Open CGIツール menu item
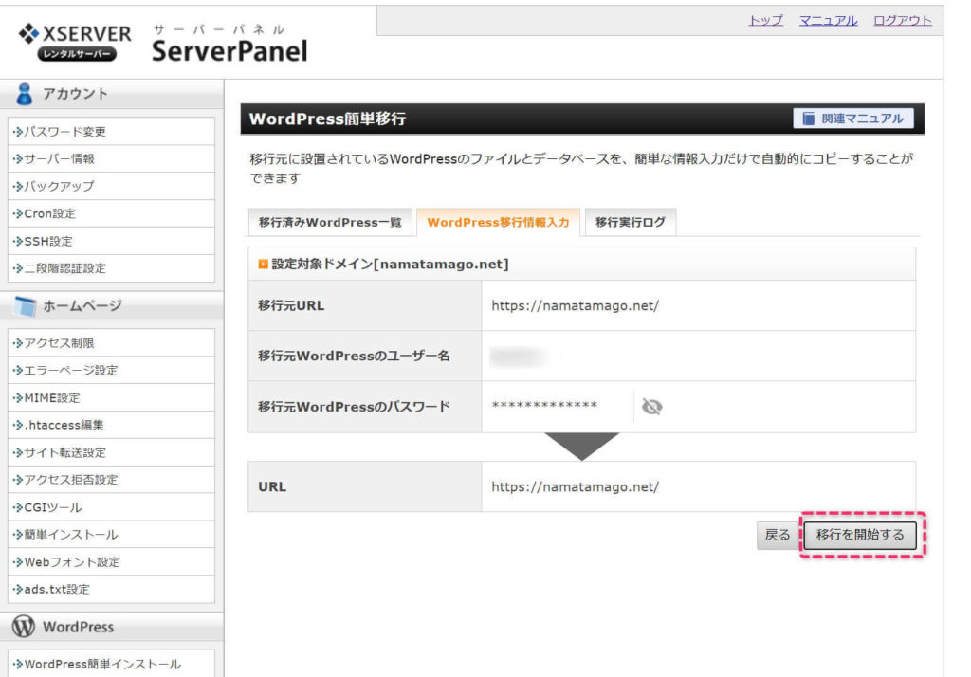The height and width of the screenshot is (677, 971). tap(112, 507)
